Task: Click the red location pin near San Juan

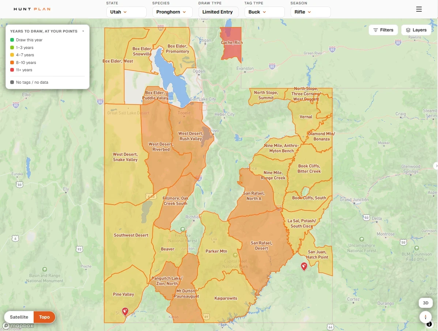Action: pyautogui.click(x=304, y=267)
